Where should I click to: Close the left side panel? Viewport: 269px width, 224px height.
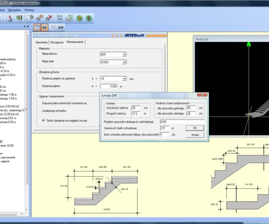(28, 26)
